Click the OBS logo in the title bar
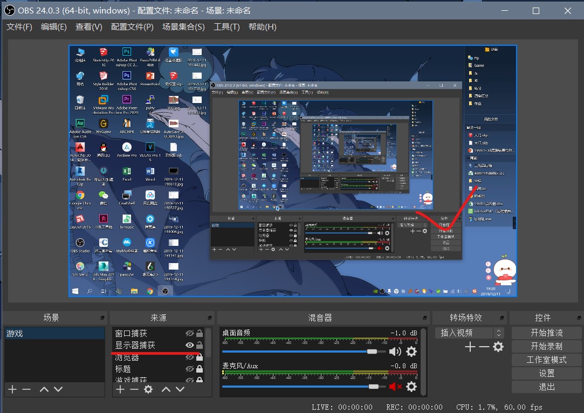Viewport: 584px width, 413px height. pos(10,10)
